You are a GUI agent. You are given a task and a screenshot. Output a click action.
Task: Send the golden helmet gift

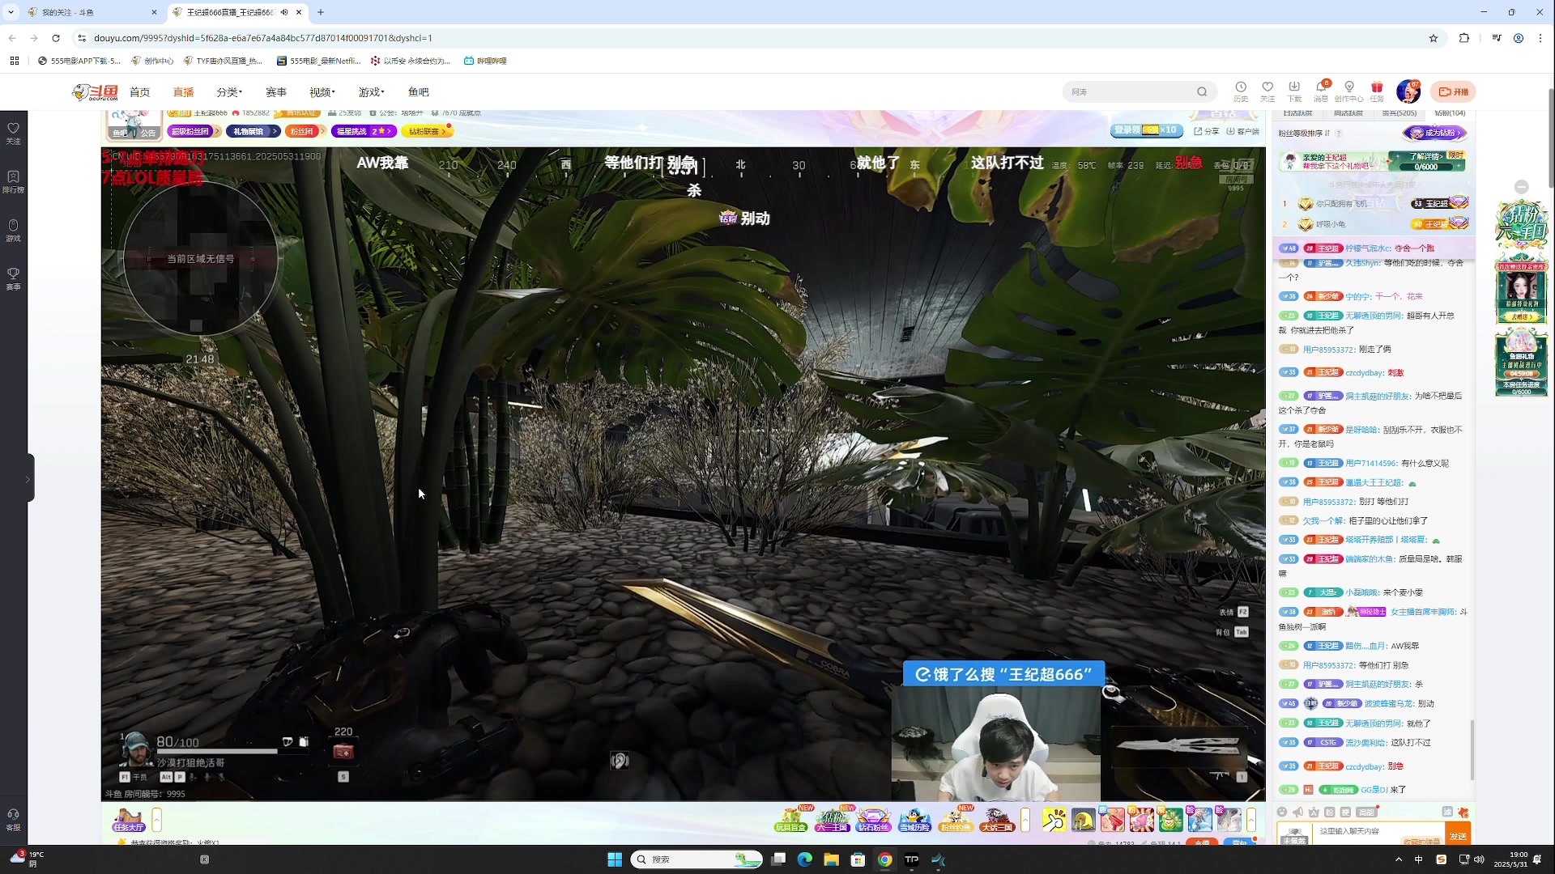point(1083,820)
